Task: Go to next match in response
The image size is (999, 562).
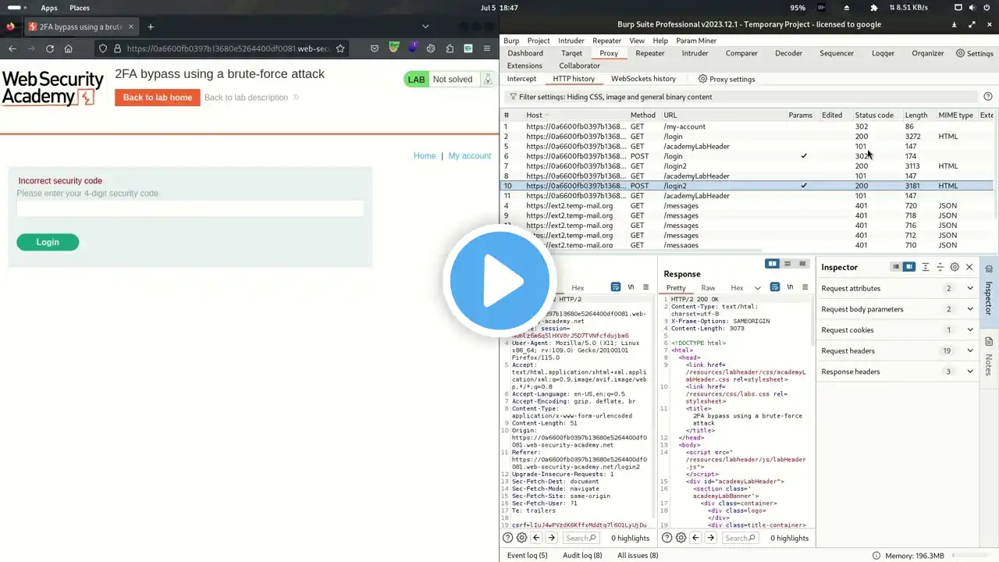Action: [x=711, y=538]
